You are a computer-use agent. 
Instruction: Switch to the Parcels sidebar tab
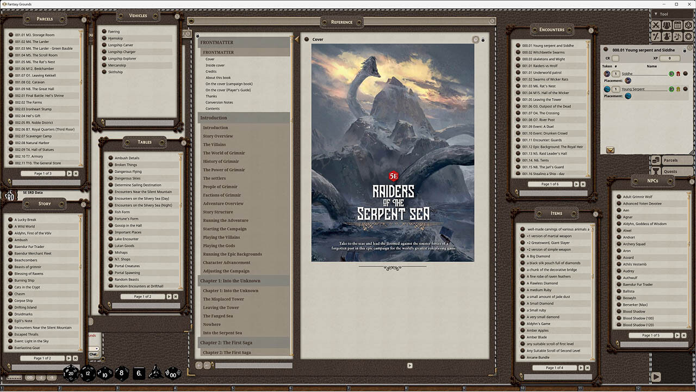(x=672, y=161)
